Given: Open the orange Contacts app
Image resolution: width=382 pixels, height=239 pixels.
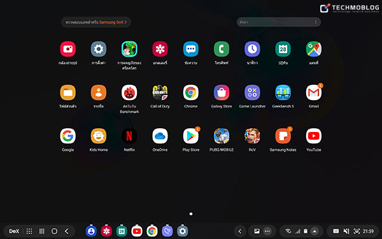Looking at the screenshot, I should pos(99,92).
